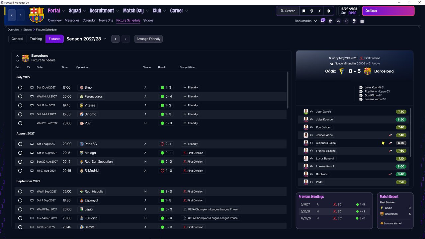This screenshot has height=239, width=425.
Task: Click the circular arrows shortcut icon
Action: 346,21
